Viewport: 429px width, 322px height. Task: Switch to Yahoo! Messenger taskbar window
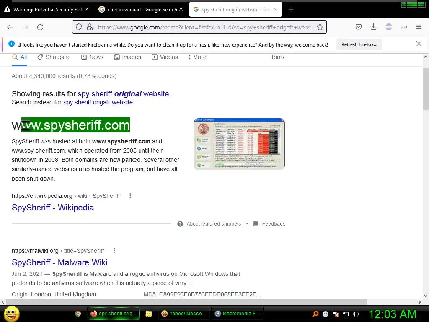[183, 314]
